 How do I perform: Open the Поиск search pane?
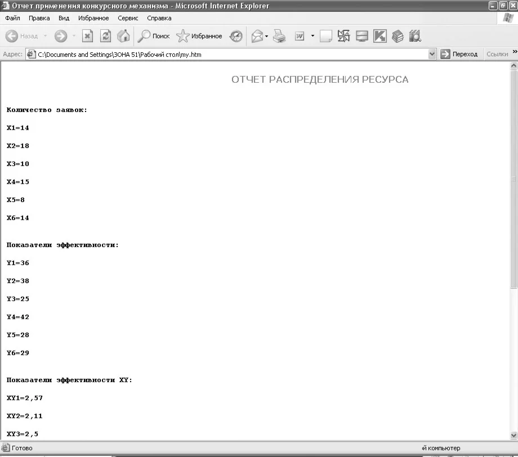click(x=154, y=36)
